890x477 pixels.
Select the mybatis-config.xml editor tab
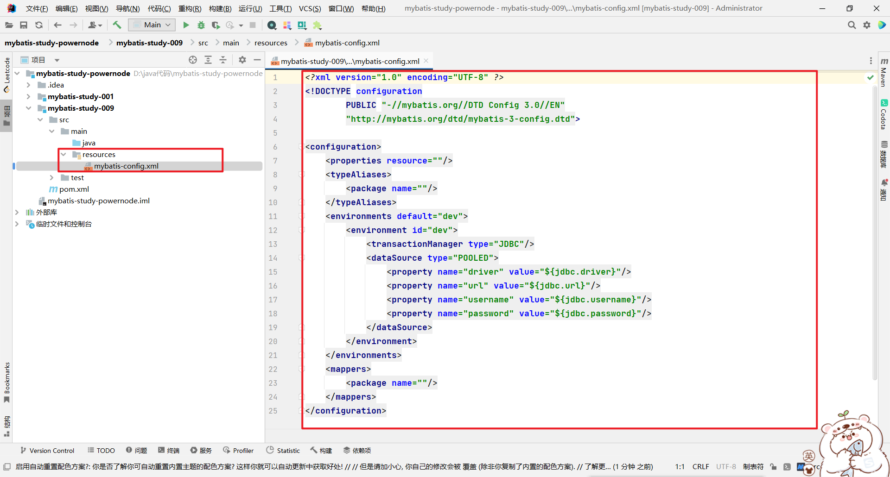point(350,61)
